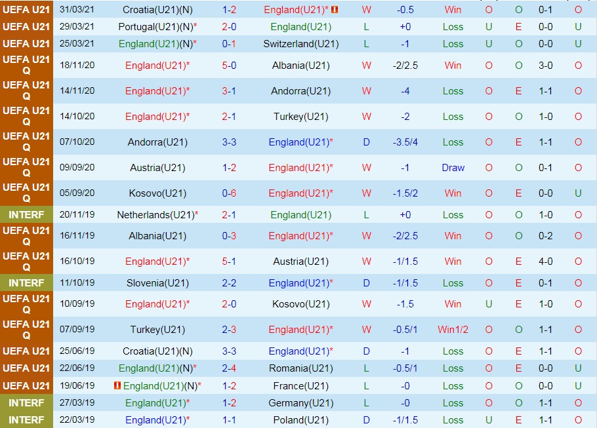Click the date 25/06/19
The height and width of the screenshot is (428, 597).
point(77,351)
